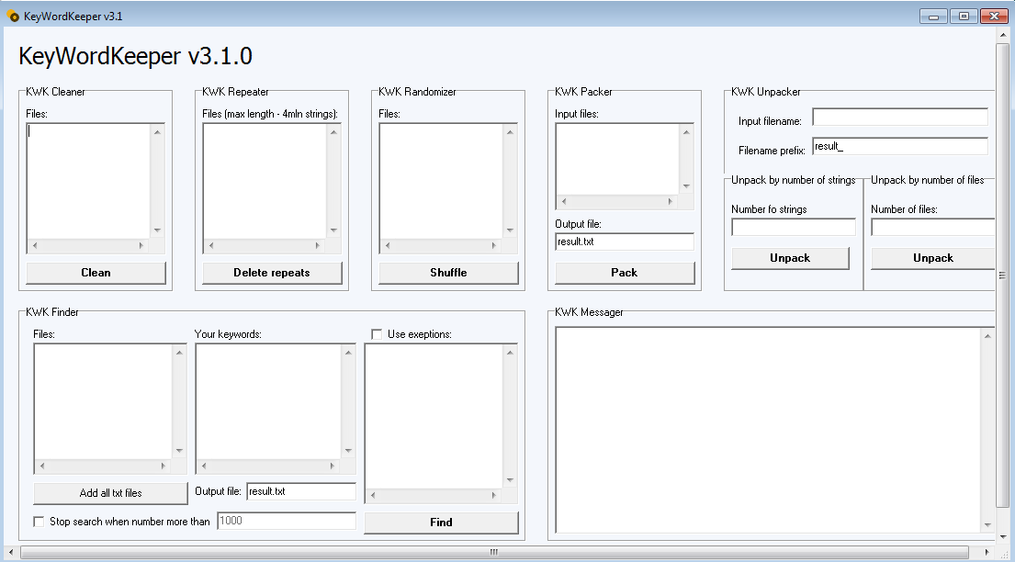Viewport: 1015px width, 562px height.
Task: Click the Number fo strings input box
Action: 793,227
